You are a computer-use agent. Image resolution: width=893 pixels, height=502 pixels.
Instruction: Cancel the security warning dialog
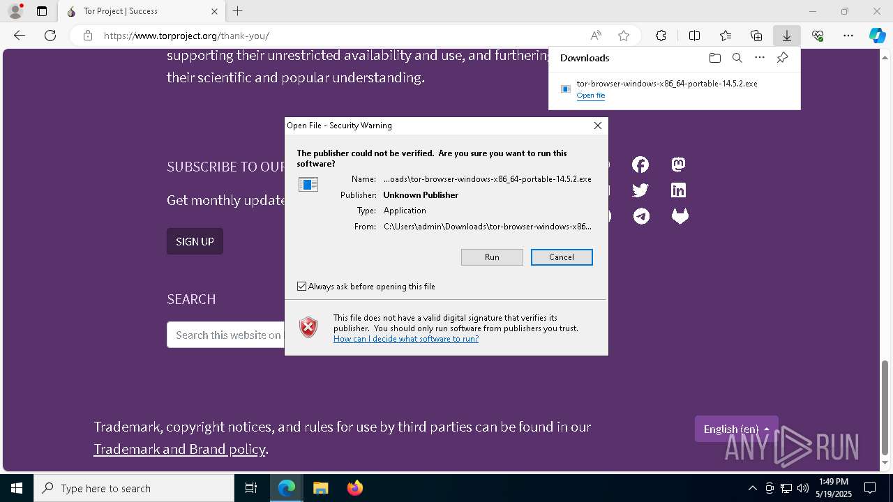coord(562,257)
